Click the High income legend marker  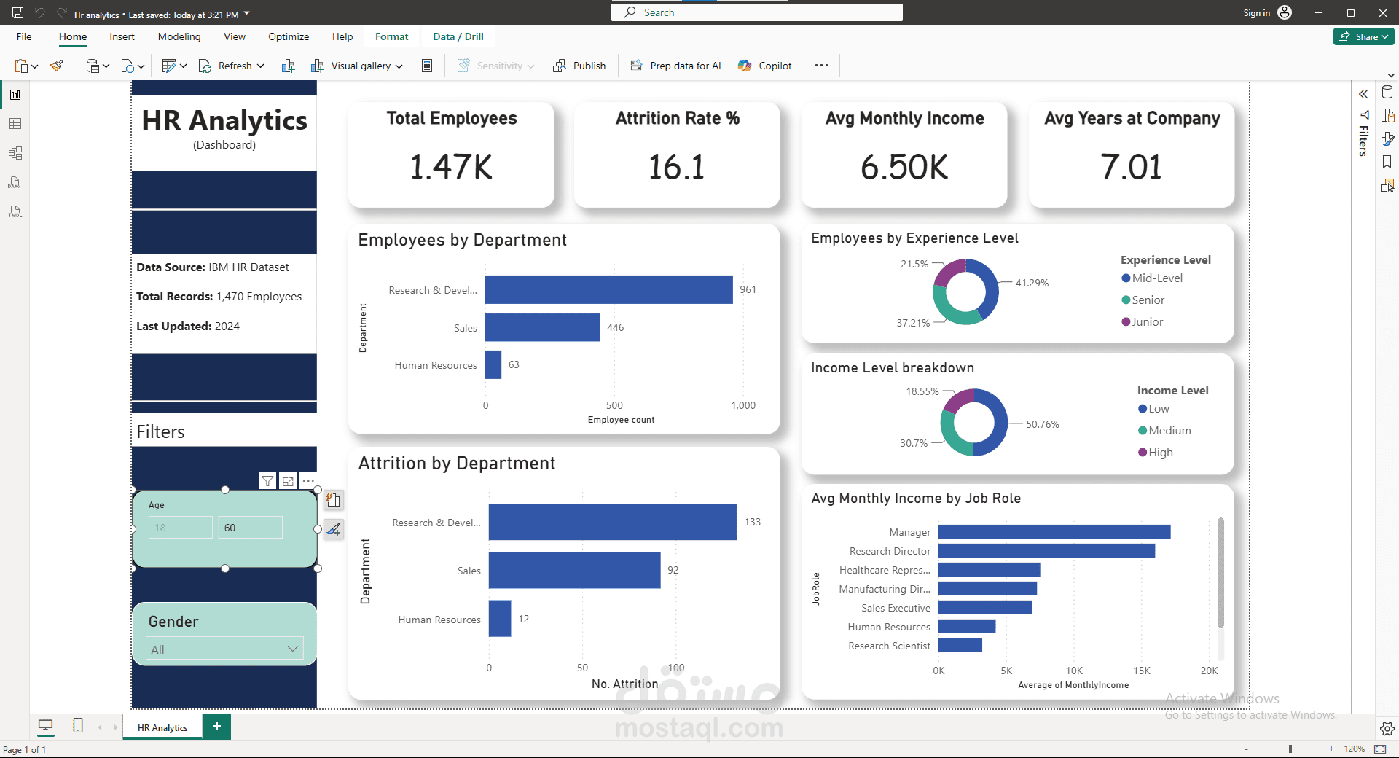point(1143,453)
